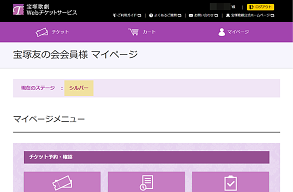Select the チケット navigation tab
This screenshot has height=192, width=293.
52,32
